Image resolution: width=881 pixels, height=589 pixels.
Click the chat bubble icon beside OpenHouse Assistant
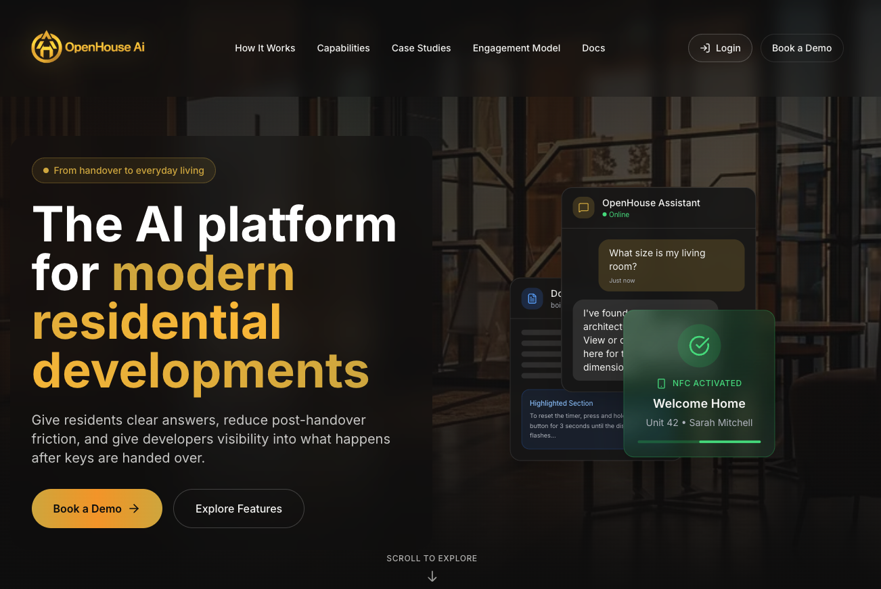(583, 208)
